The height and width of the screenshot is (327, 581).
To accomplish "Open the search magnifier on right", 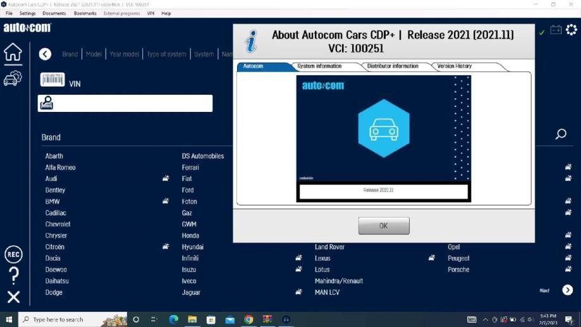I will click(561, 134).
